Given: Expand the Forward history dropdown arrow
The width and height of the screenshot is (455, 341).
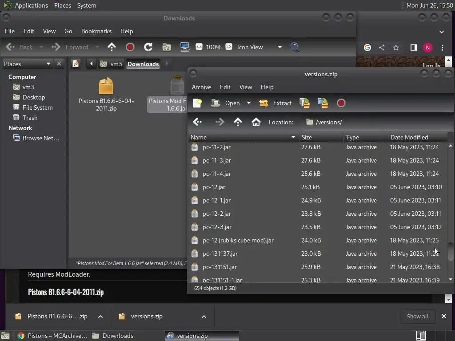Looking at the screenshot, I should 97,47.
